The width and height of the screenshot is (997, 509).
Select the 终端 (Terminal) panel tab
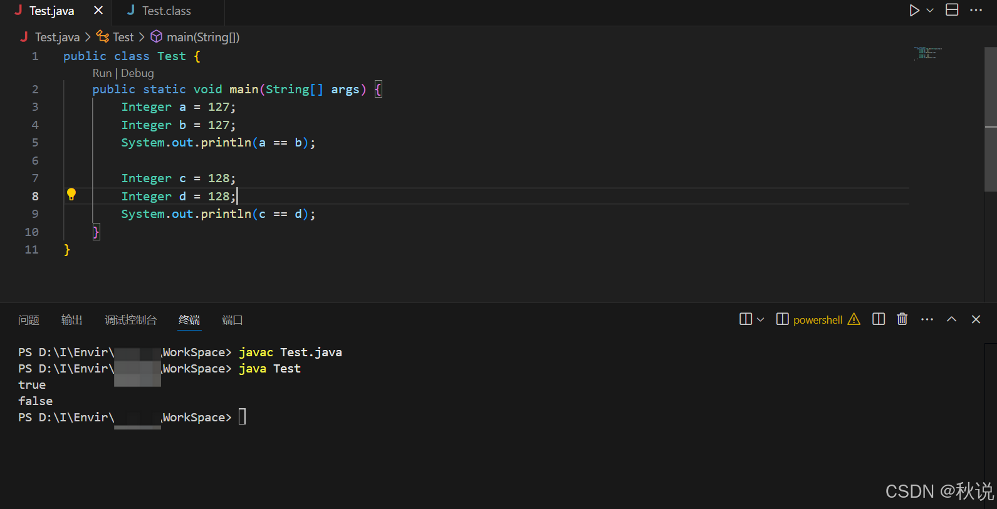(189, 320)
